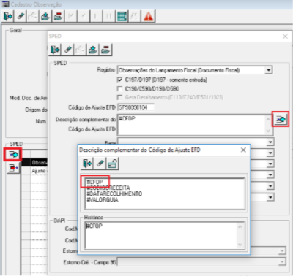Expand the Base dropdown arrow
The width and height of the screenshot is (293, 276).
270,142
